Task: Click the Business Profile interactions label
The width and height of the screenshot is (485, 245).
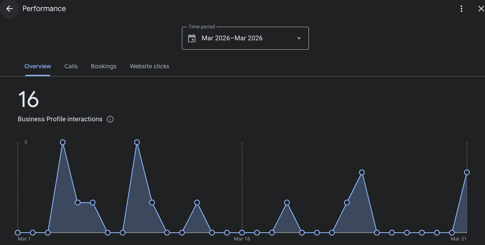Action: point(60,119)
